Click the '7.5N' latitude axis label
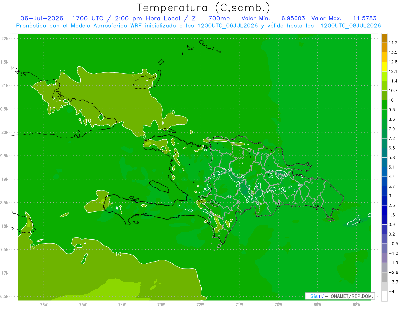This screenshot has width=400, height=309. (5, 250)
